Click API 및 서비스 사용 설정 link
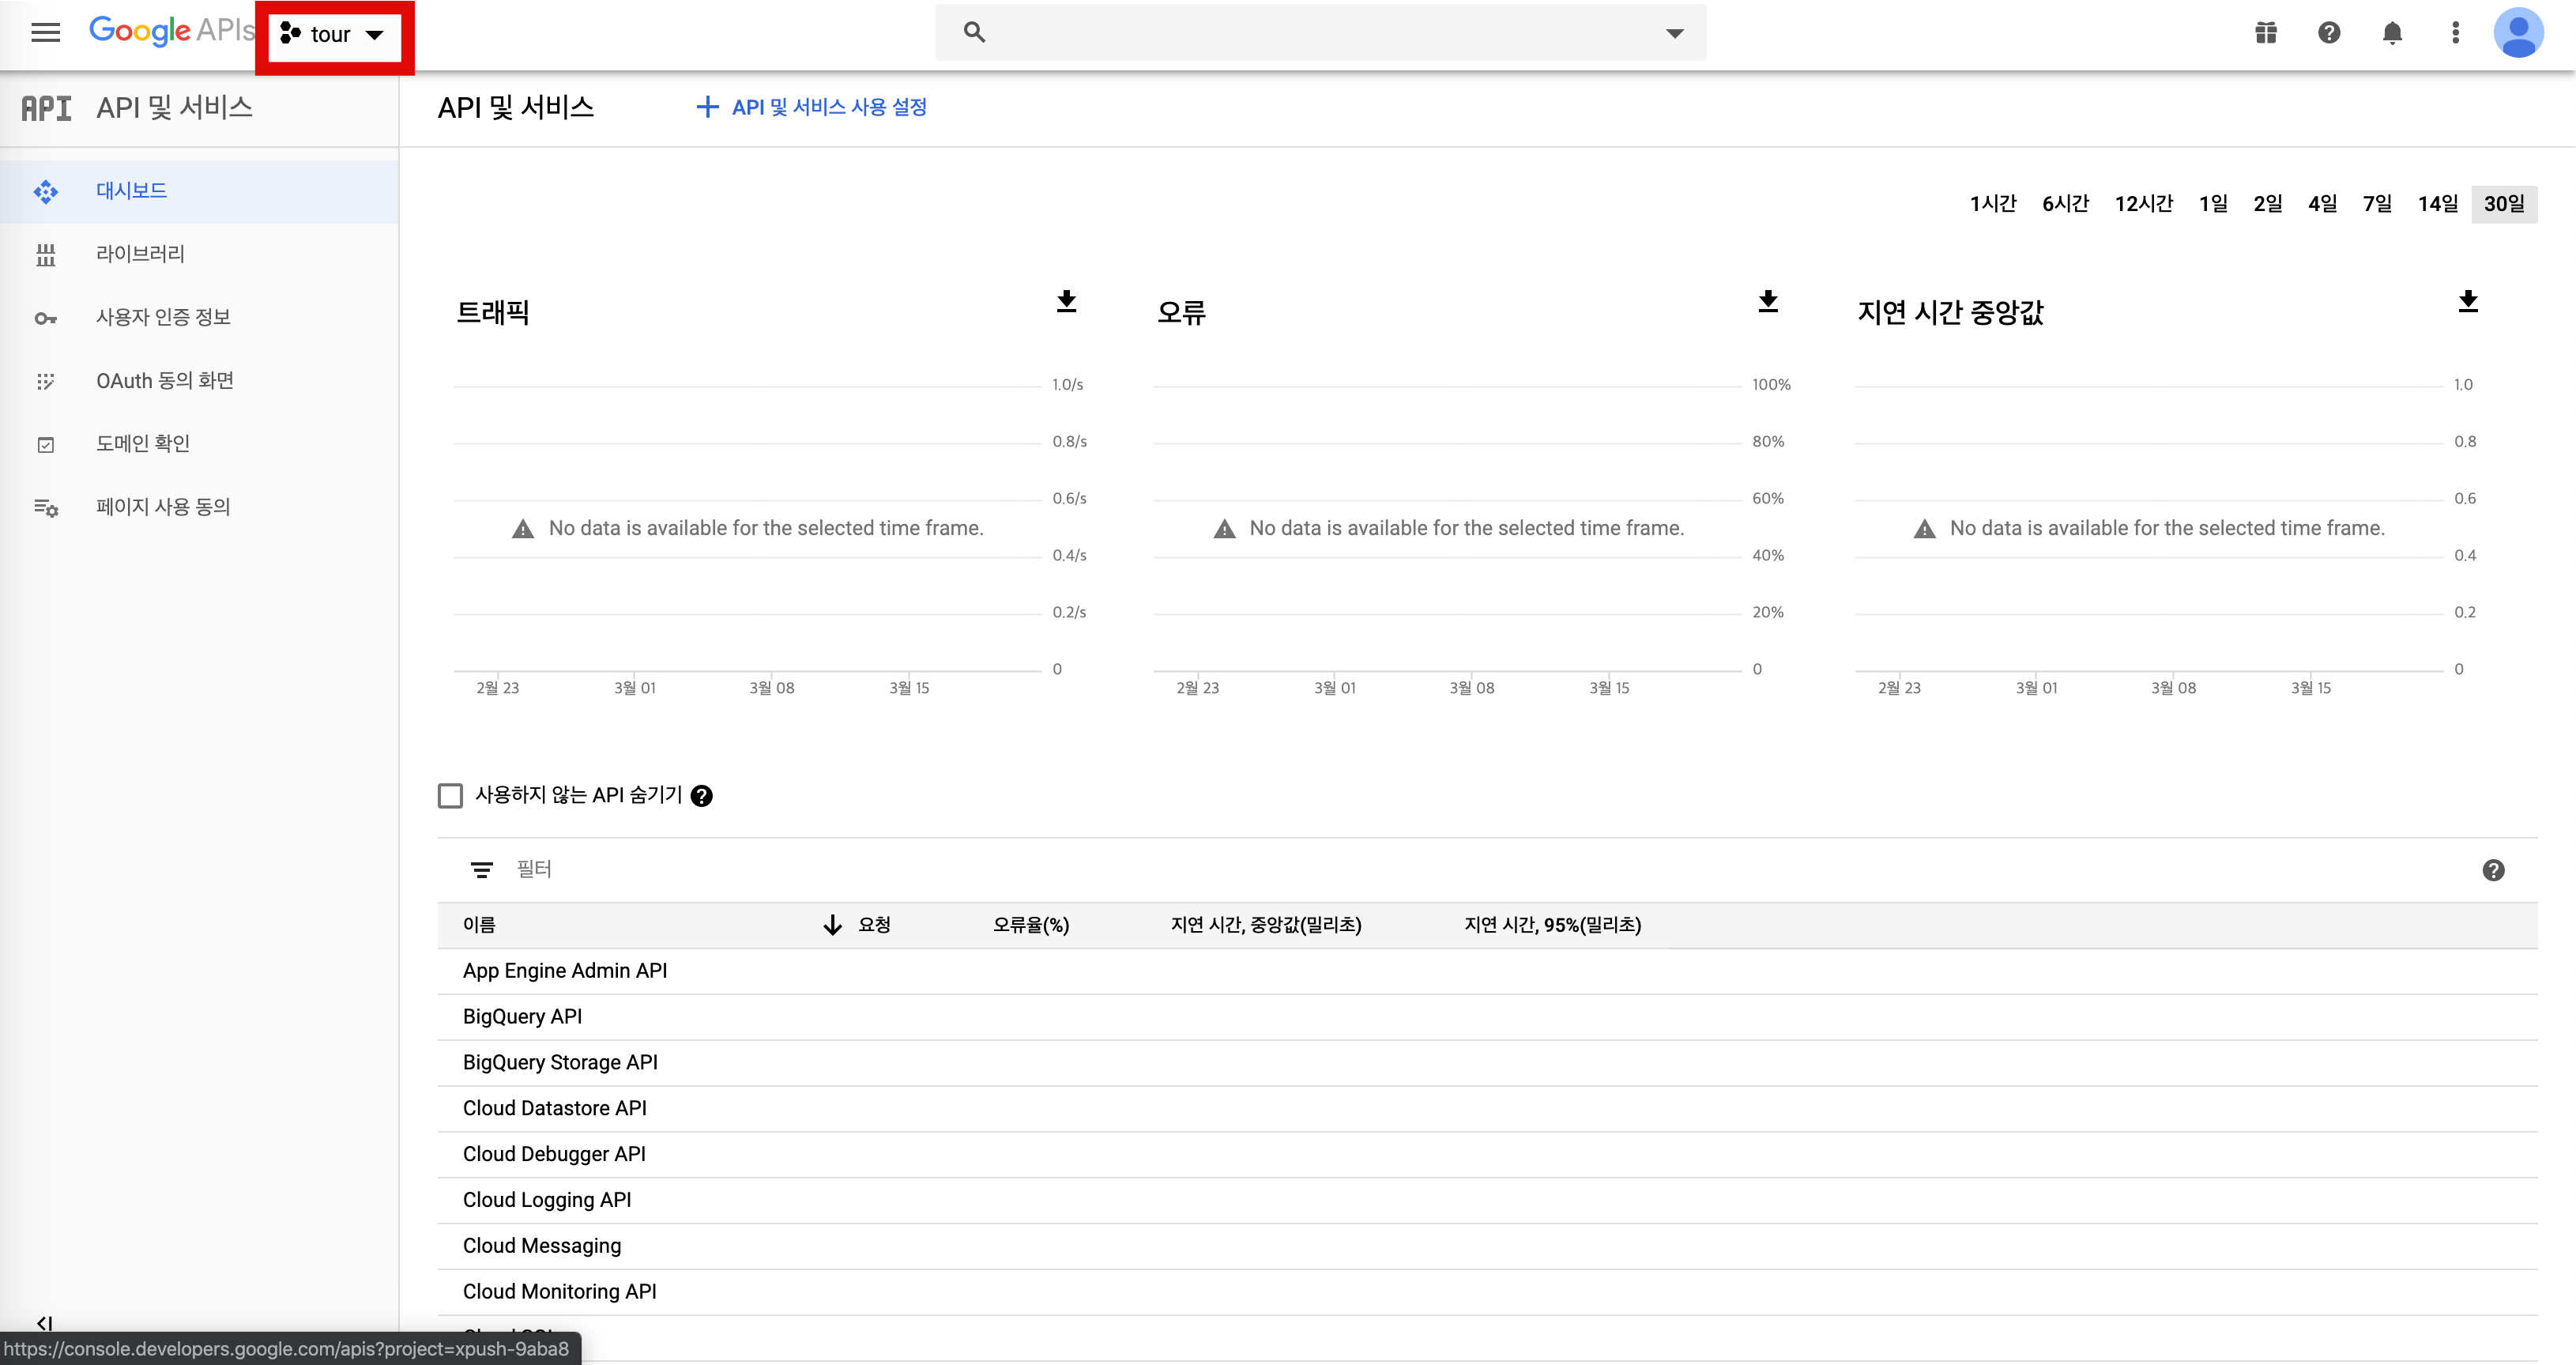2576x1365 pixels. (812, 107)
